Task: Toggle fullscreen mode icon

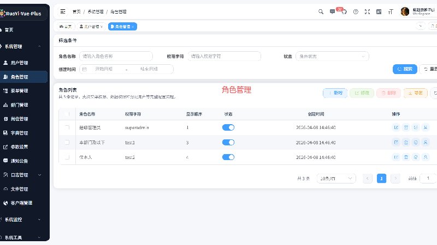Action: [x=367, y=11]
